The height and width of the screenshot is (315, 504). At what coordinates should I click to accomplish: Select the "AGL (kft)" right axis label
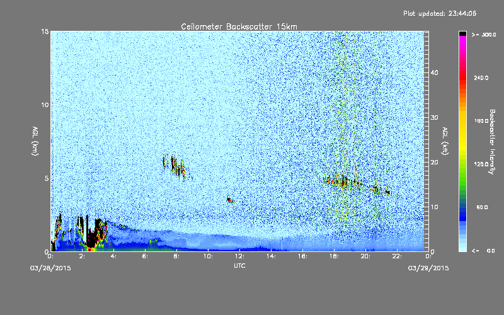coord(445,140)
